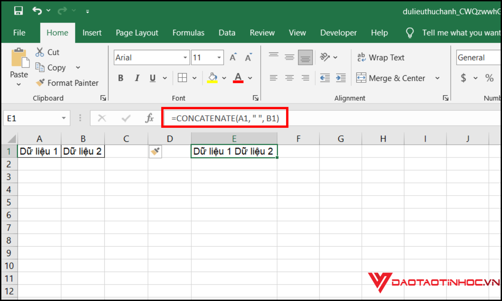Click the Cut icon
The height and width of the screenshot is (301, 502).
[x=39, y=52]
